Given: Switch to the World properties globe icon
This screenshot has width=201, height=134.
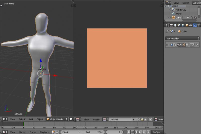Looking at the screenshot, I should point(183,25).
